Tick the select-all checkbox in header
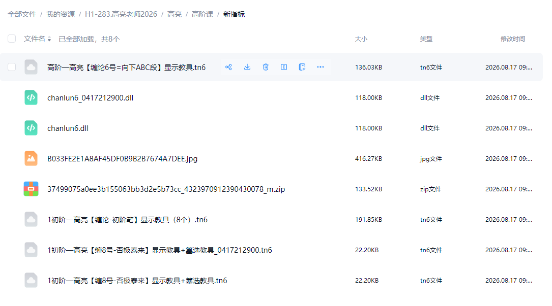The height and width of the screenshot is (306, 552). click(12, 39)
